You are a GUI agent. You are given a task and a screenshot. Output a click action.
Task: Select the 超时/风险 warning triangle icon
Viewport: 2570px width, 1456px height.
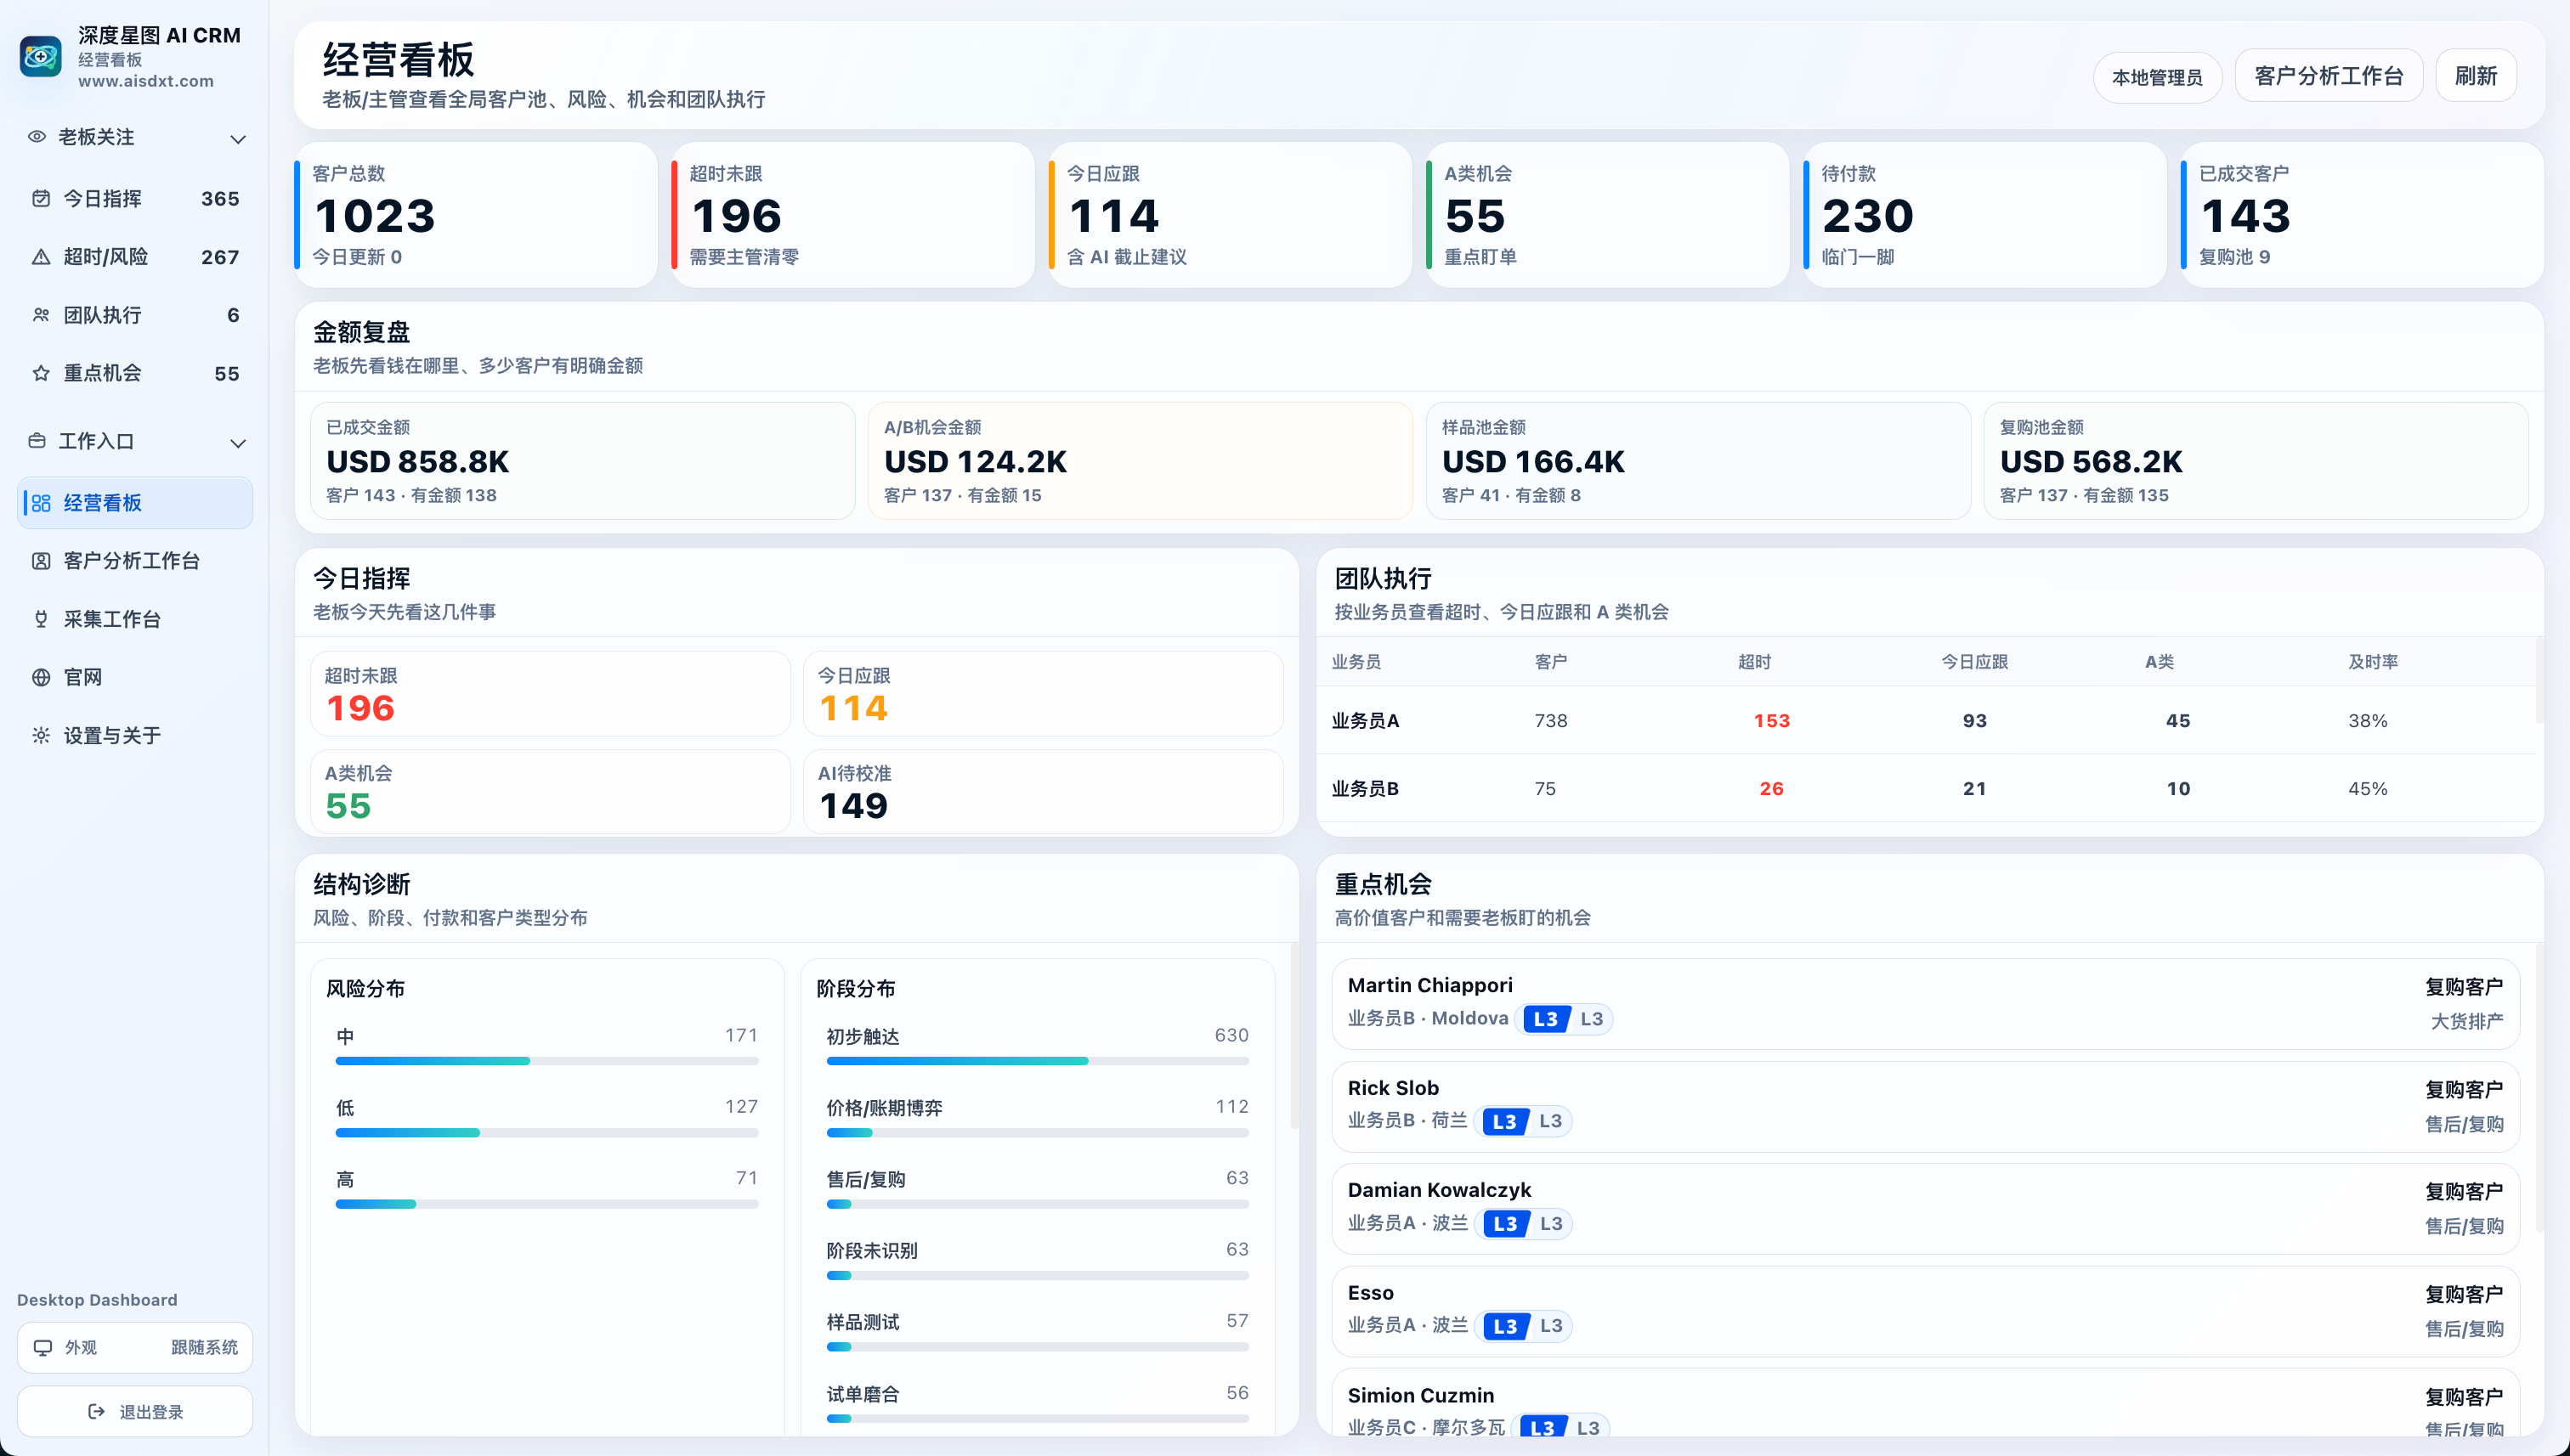click(41, 257)
